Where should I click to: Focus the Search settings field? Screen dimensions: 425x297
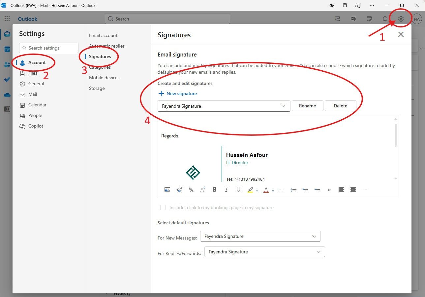[x=49, y=48]
